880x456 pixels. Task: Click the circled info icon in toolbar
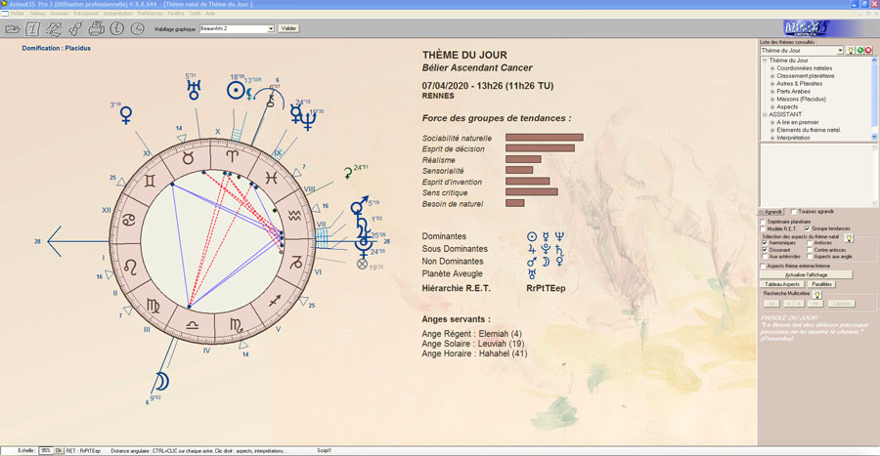coord(116,28)
